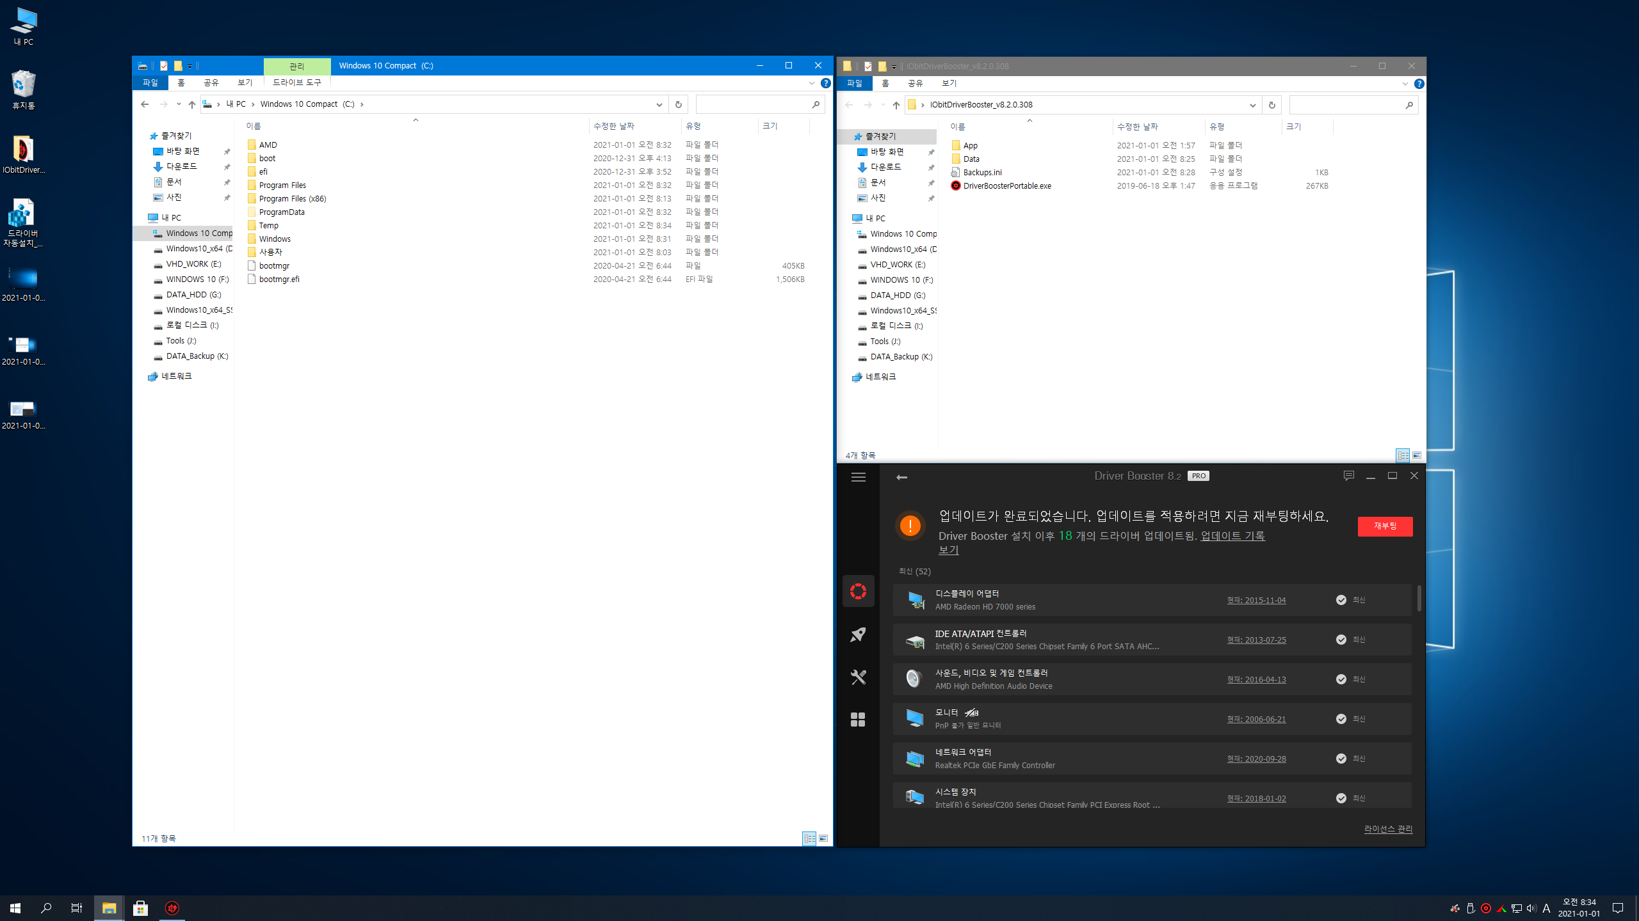The width and height of the screenshot is (1639, 921).
Task: Select the Scan sidebar icon in Driver Booster
Action: 858,592
